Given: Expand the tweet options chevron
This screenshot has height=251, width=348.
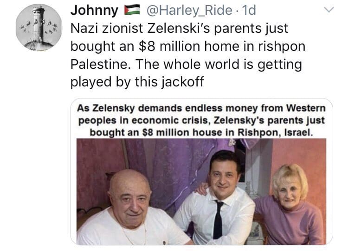Looking at the screenshot, I should [329, 10].
